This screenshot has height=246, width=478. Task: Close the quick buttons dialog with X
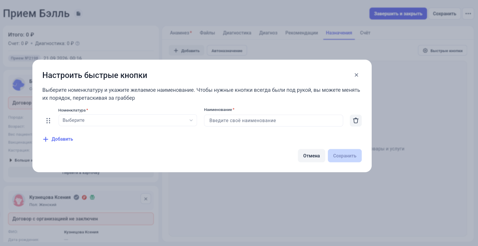point(356,75)
